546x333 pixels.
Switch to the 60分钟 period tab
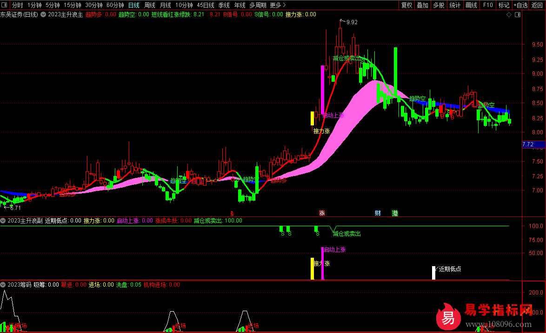[x=115, y=5]
